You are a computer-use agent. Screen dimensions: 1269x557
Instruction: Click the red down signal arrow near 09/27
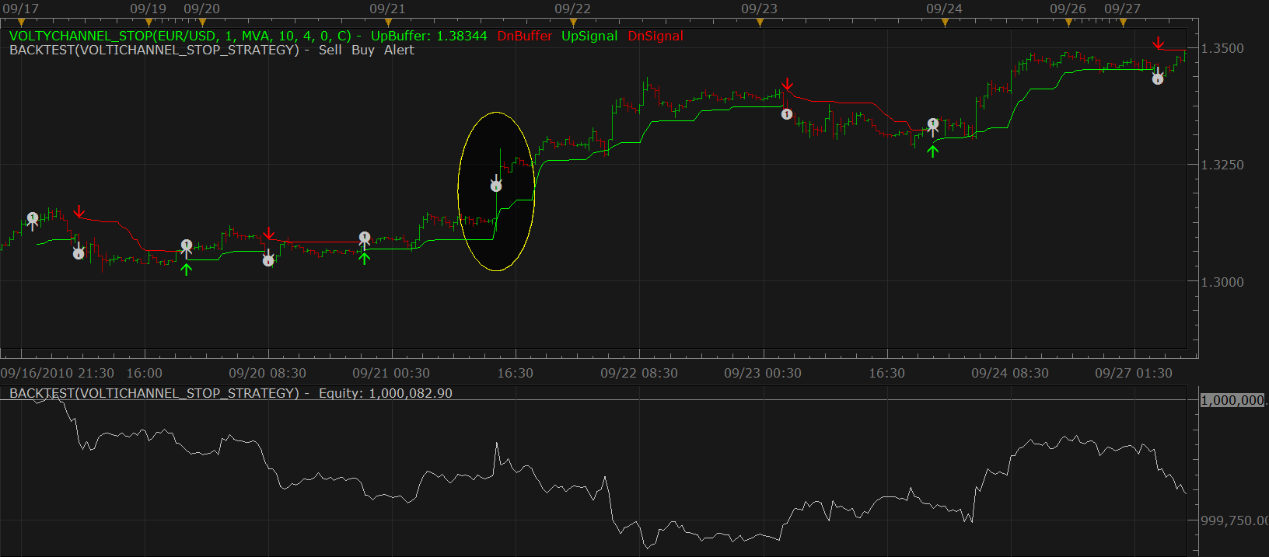pos(1159,43)
